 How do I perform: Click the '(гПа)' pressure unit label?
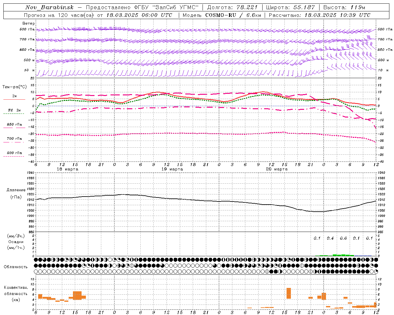click(x=16, y=197)
